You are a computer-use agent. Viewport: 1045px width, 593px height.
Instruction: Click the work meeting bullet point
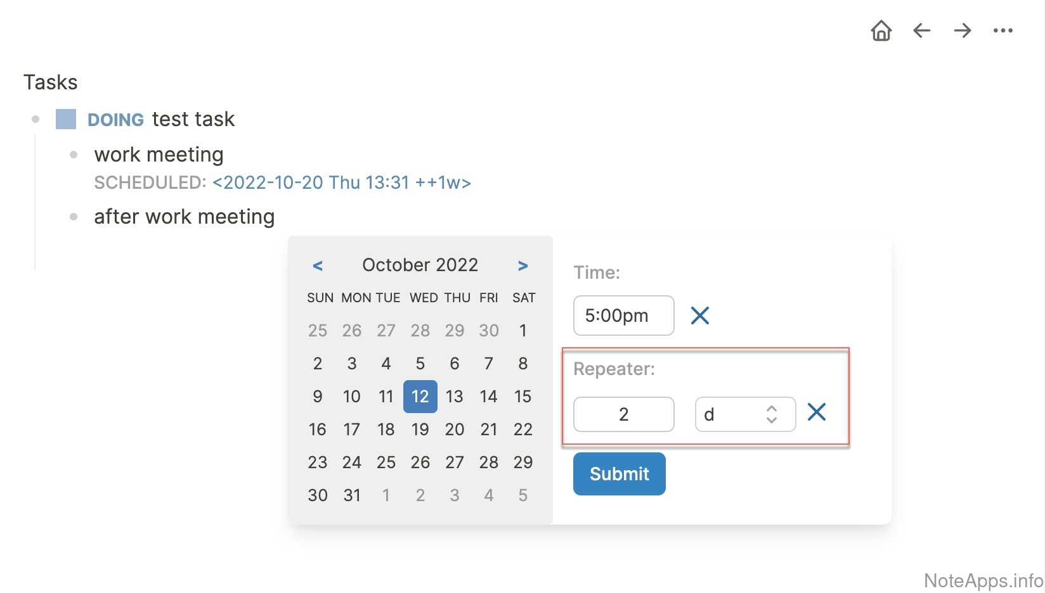[74, 155]
